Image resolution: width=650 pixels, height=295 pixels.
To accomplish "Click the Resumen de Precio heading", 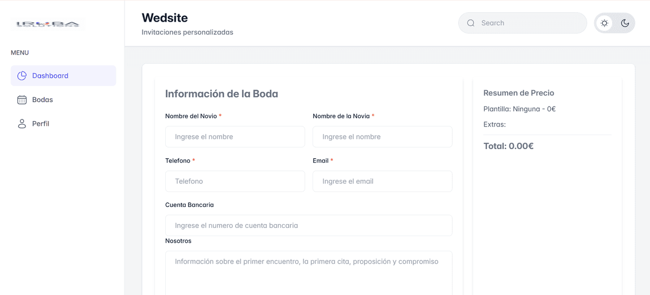I will pyautogui.click(x=519, y=93).
